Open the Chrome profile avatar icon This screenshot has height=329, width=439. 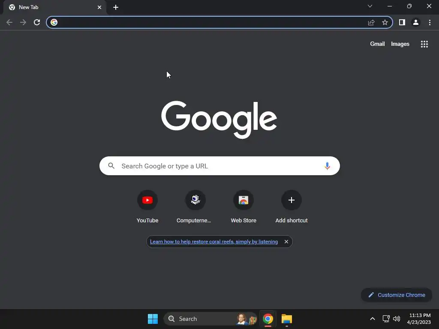(x=416, y=22)
